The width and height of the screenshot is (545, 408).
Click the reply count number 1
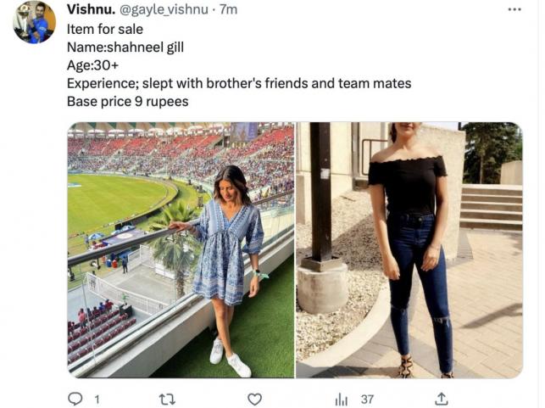97,398
